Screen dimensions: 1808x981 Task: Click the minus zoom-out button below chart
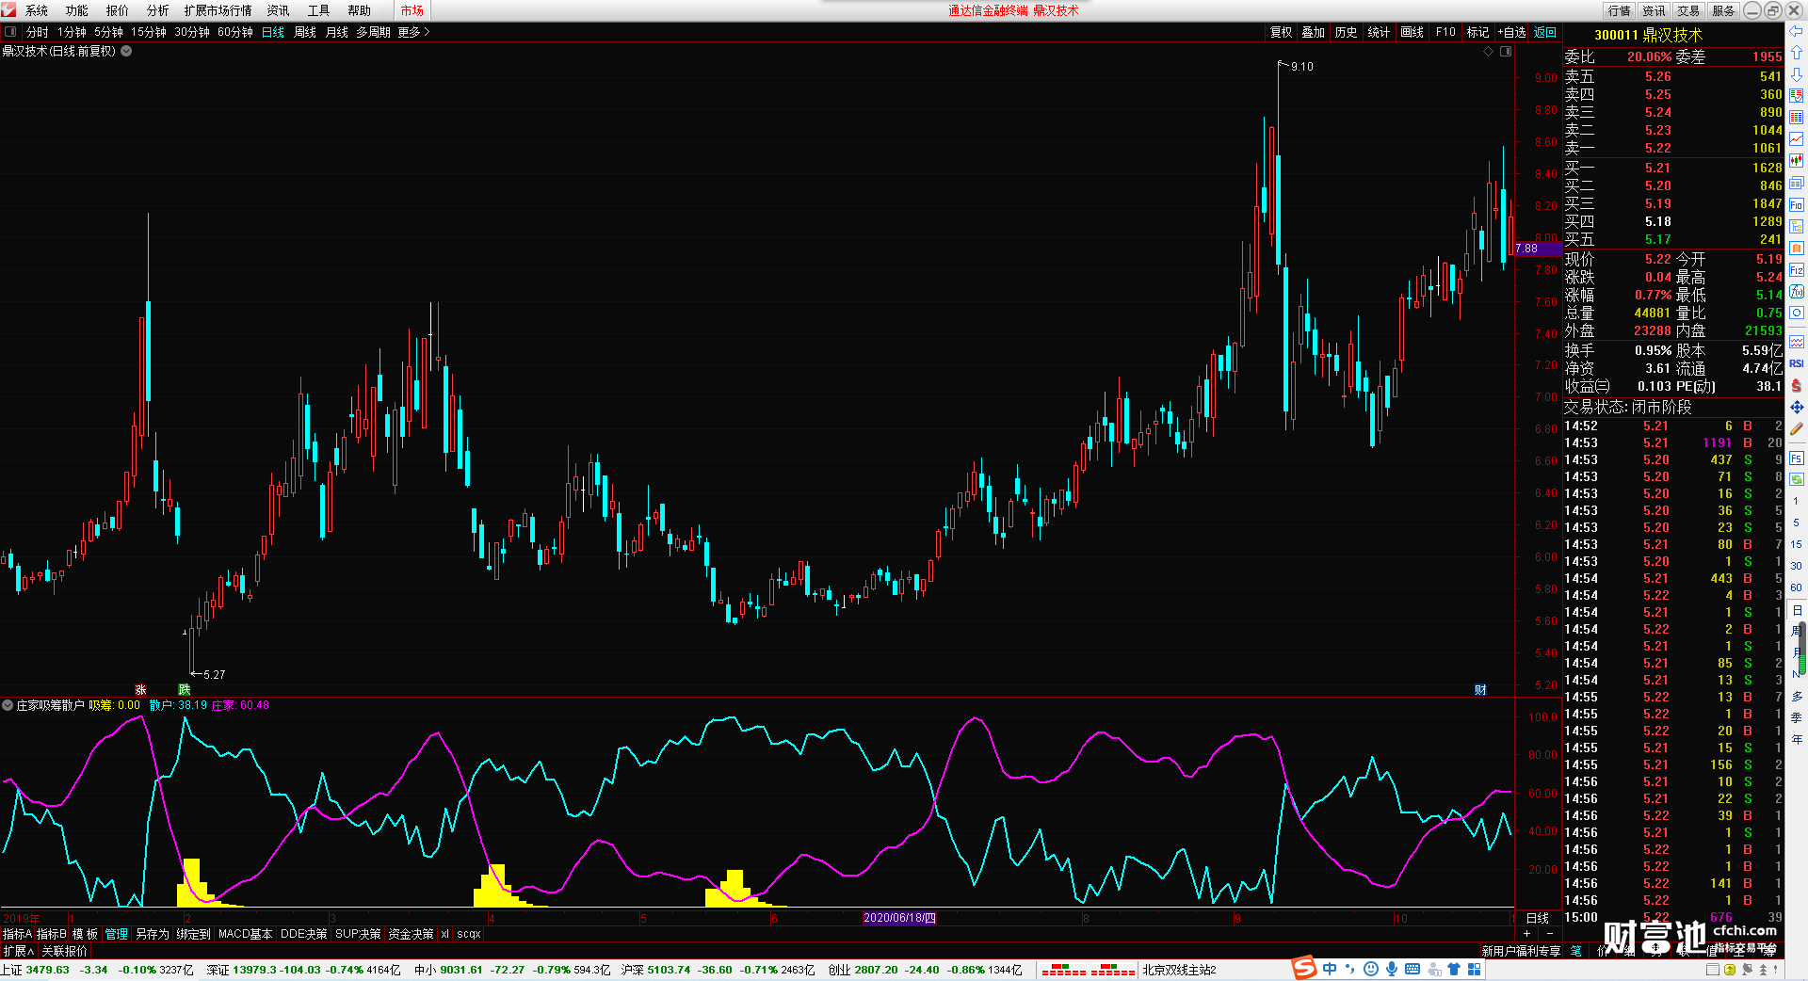1550,933
